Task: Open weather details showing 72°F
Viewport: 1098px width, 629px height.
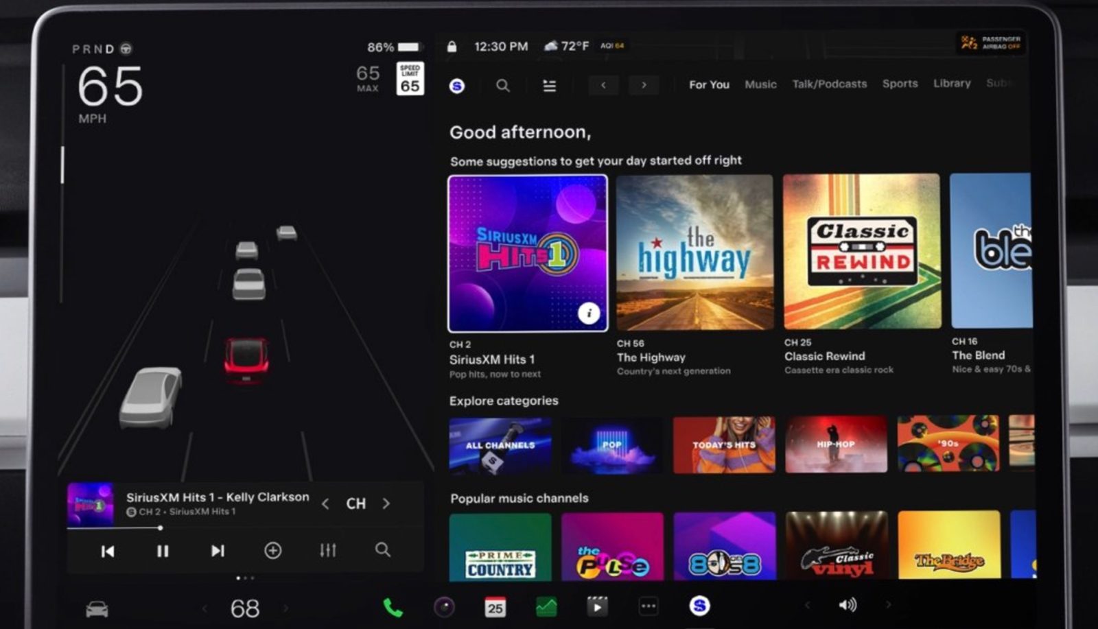Action: (566, 46)
